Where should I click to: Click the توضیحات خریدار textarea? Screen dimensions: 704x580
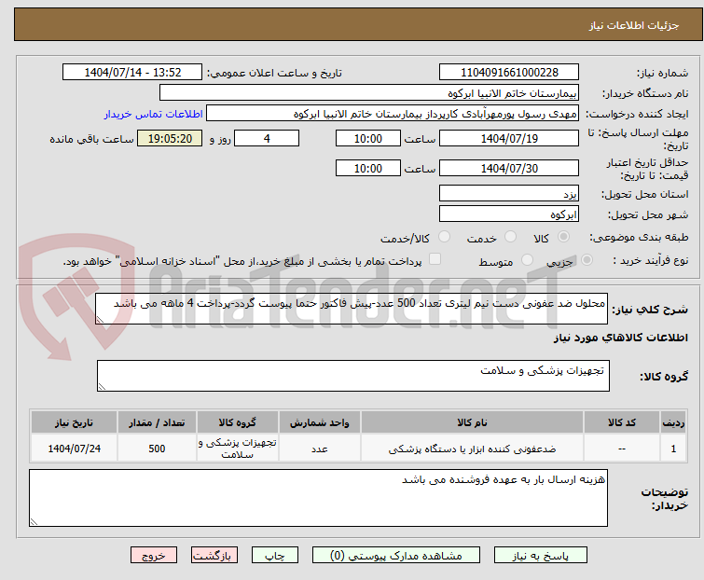click(x=318, y=498)
